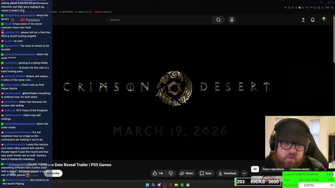This screenshot has height=188, width=335.
Task: Open the Windows Start button
Action: [147, 185]
